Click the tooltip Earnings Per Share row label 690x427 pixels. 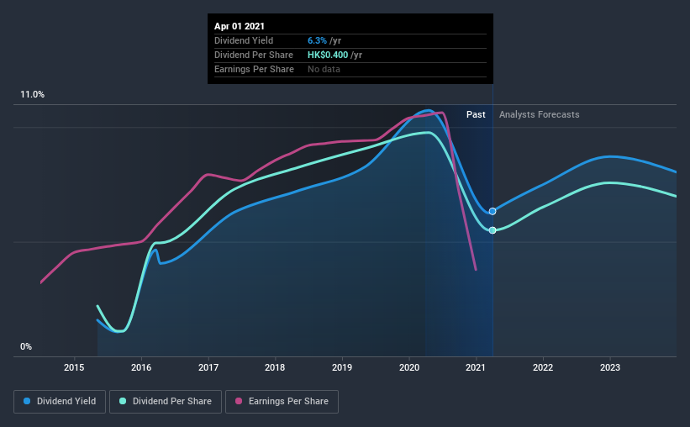254,69
